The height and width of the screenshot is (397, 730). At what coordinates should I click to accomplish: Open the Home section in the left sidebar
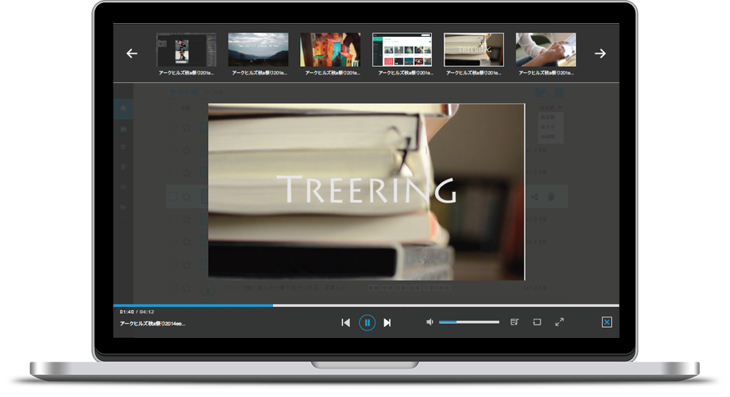[123, 109]
